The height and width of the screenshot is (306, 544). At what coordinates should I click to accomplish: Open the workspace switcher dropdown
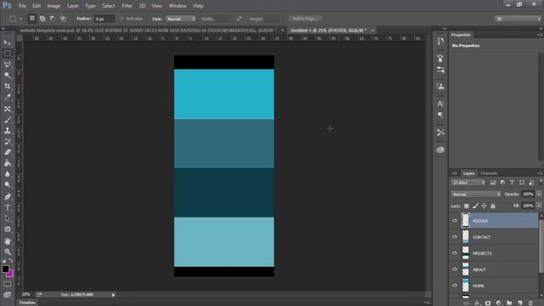tap(518, 19)
